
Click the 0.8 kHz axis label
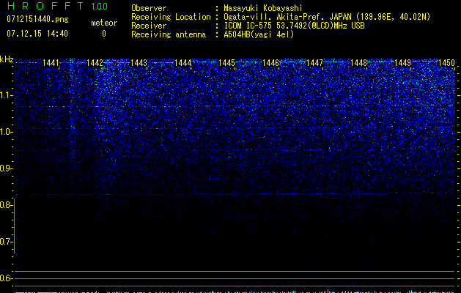6,205
